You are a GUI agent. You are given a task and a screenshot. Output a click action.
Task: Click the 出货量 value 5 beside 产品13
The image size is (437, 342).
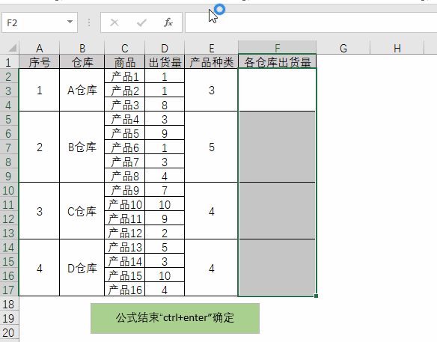[165, 247]
